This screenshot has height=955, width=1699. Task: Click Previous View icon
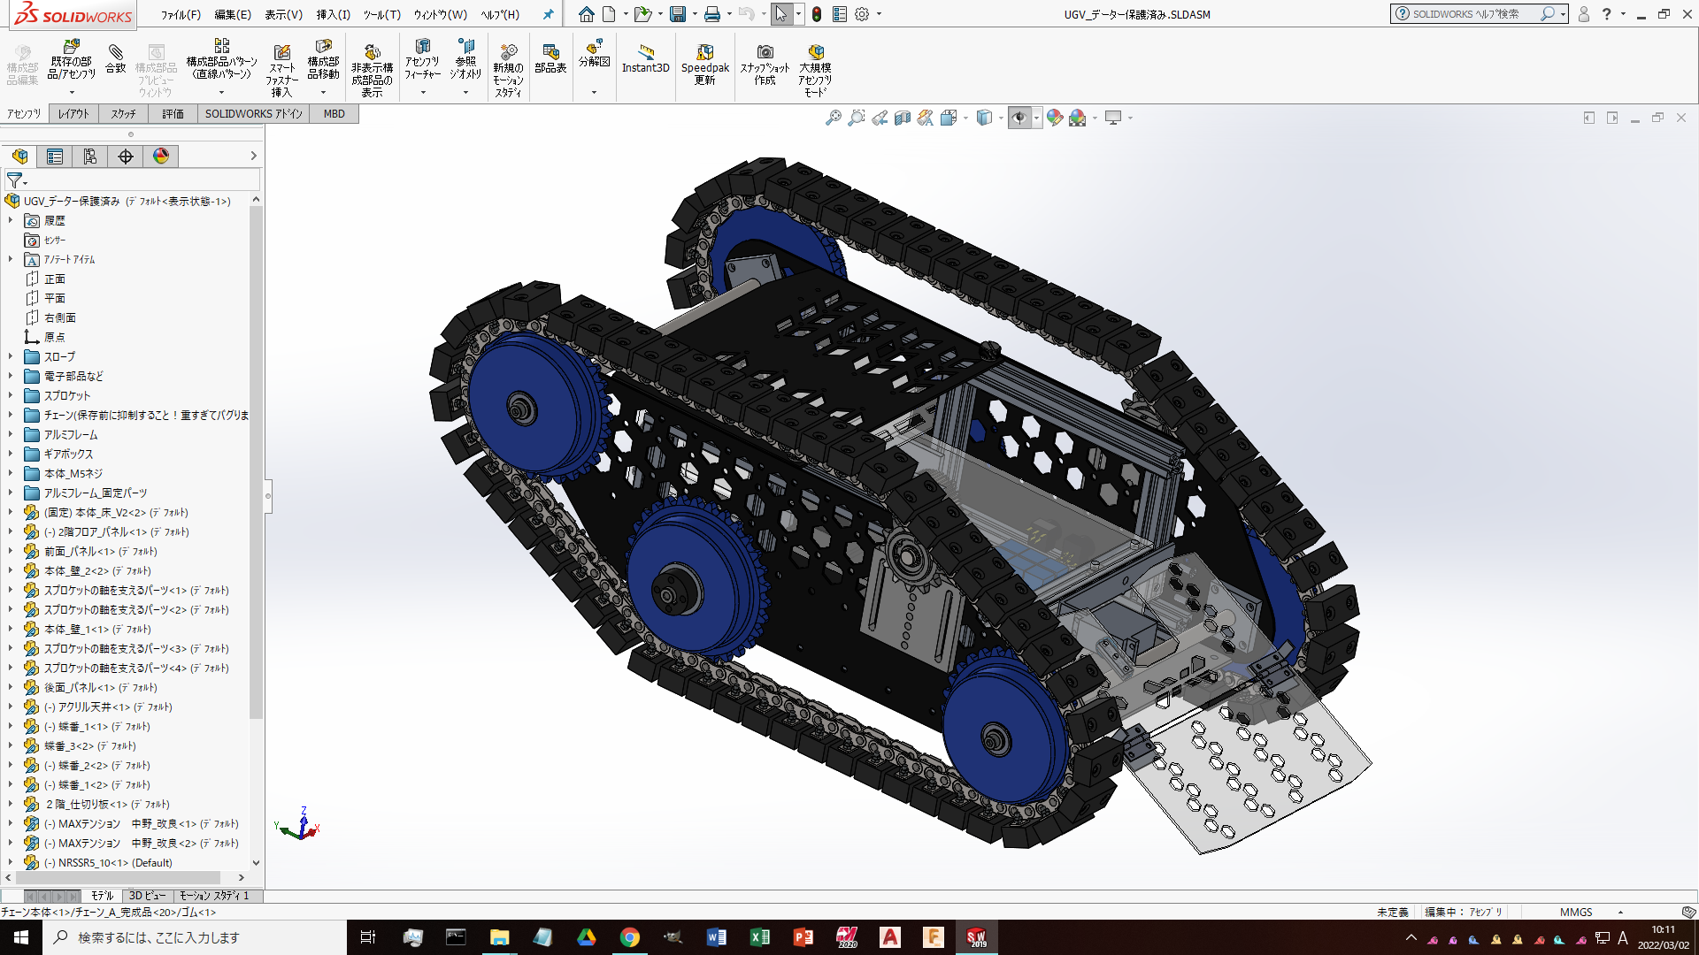point(880,118)
